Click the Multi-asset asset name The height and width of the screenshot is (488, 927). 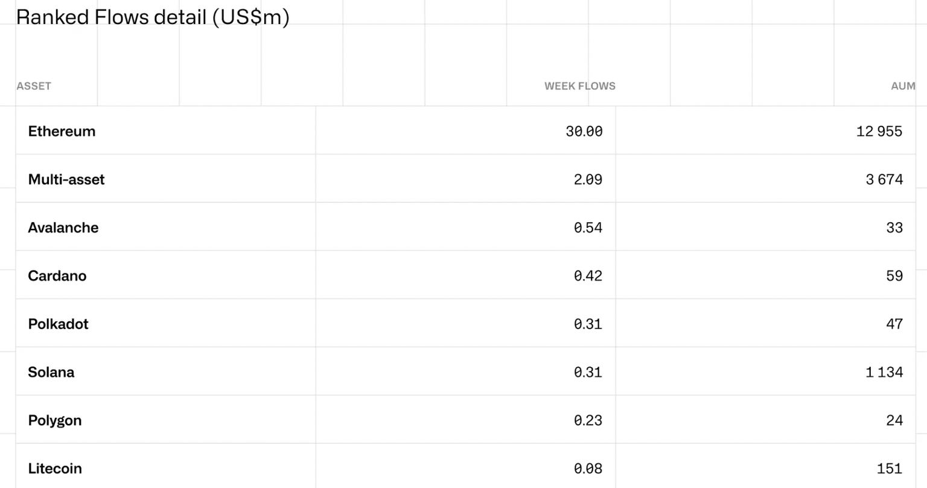tap(66, 179)
